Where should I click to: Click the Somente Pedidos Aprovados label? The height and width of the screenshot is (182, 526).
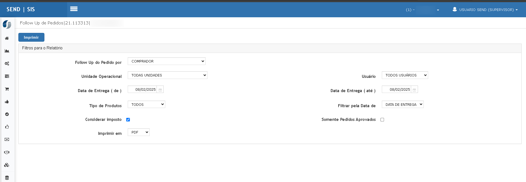pos(349,120)
